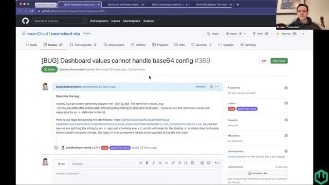Switch to the Write comment tab

click(61, 164)
